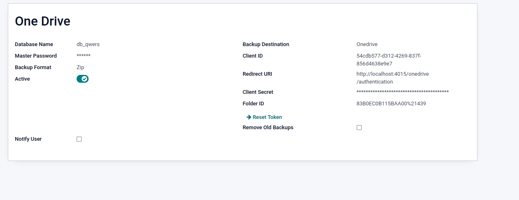Click the Reset Token link text
The width and height of the screenshot is (519, 200).
pos(267,117)
